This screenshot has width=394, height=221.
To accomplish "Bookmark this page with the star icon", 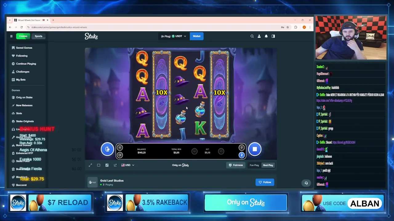I will click(287, 27).
